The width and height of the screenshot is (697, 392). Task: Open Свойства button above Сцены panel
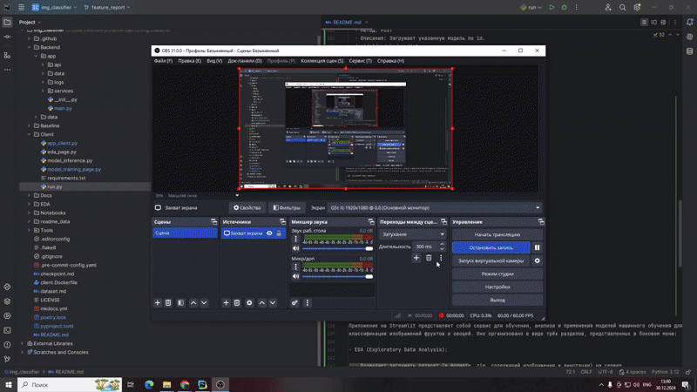(x=247, y=207)
